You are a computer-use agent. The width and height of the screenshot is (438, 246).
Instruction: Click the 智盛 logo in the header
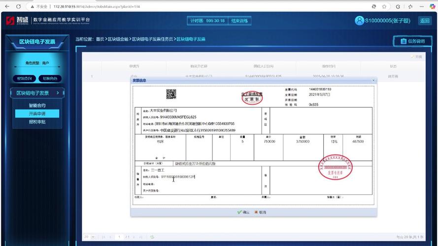coord(17,21)
